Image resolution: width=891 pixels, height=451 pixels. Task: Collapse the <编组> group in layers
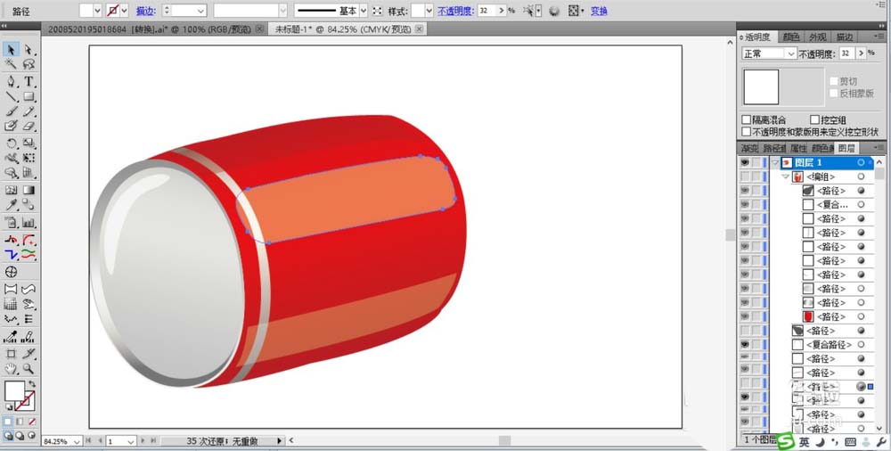[x=785, y=177]
